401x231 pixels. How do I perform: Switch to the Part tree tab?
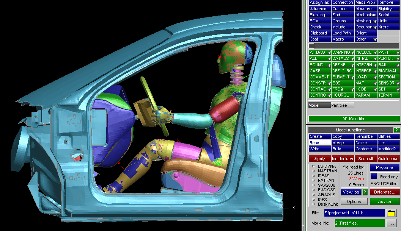[342, 105]
